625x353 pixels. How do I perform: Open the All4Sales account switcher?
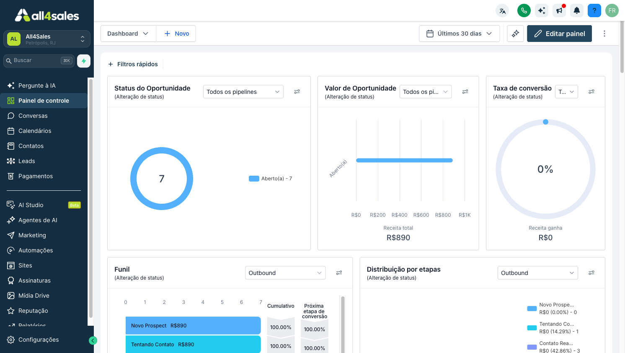click(x=47, y=39)
